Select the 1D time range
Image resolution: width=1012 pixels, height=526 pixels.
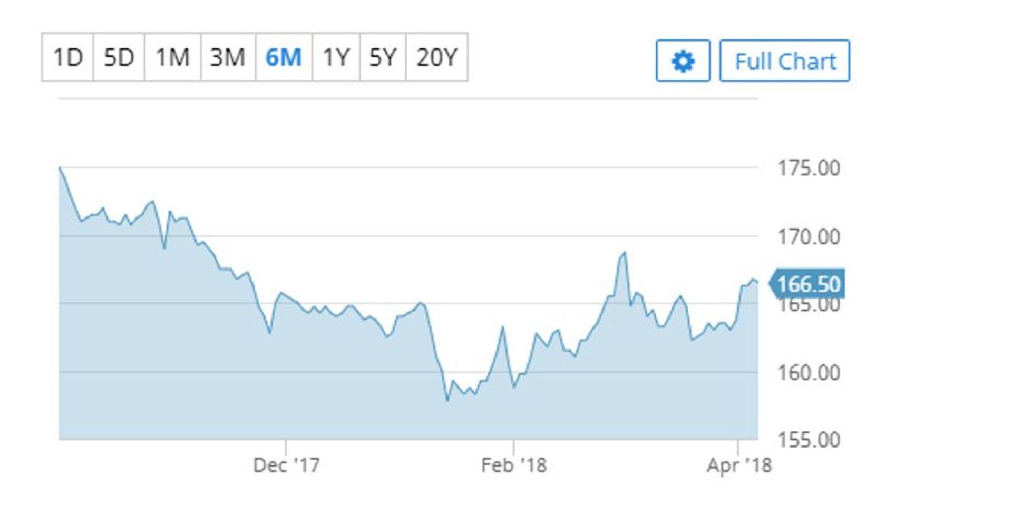(x=68, y=57)
